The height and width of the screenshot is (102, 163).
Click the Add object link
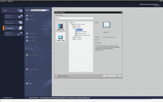32,19
